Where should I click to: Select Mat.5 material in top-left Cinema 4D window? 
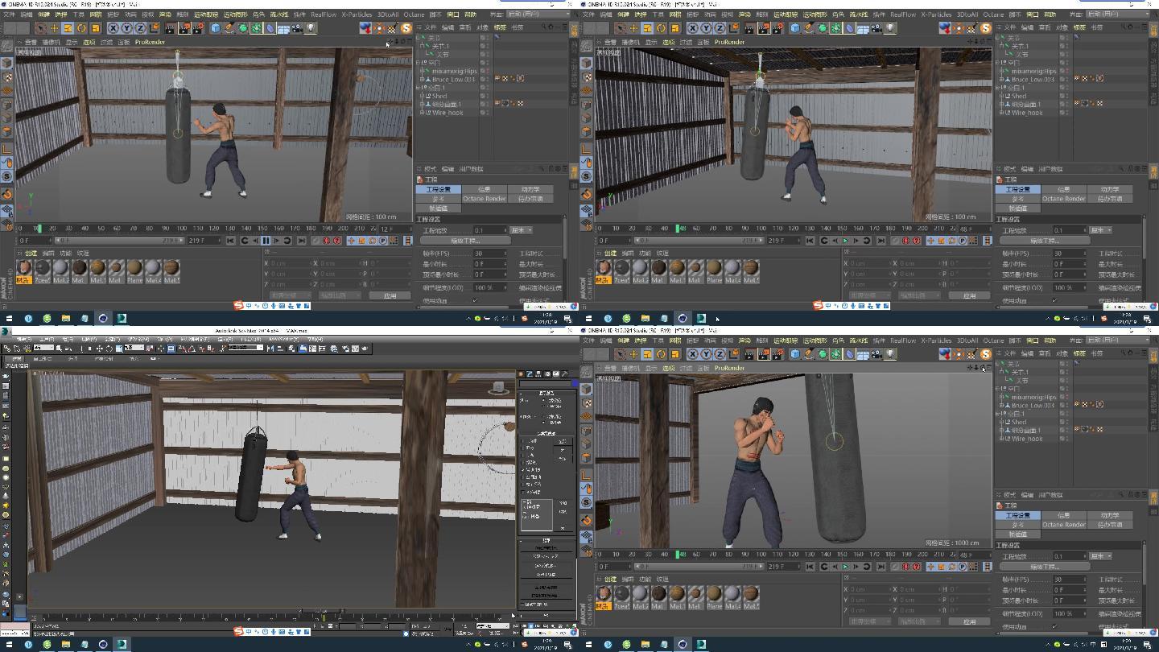pos(171,270)
